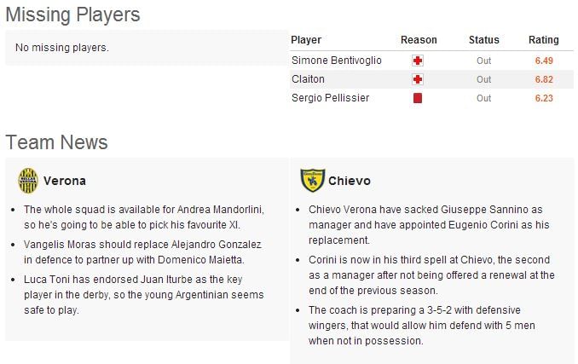Select the Chievo team name heading
Screen dimensions: 578x364
coord(350,181)
